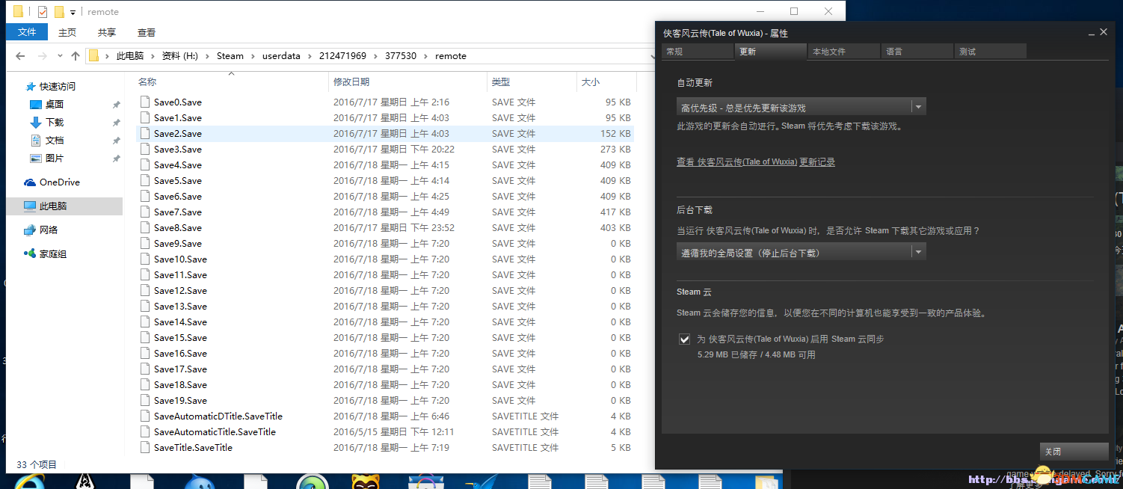Click the file icon of Save19.Save

click(x=145, y=400)
